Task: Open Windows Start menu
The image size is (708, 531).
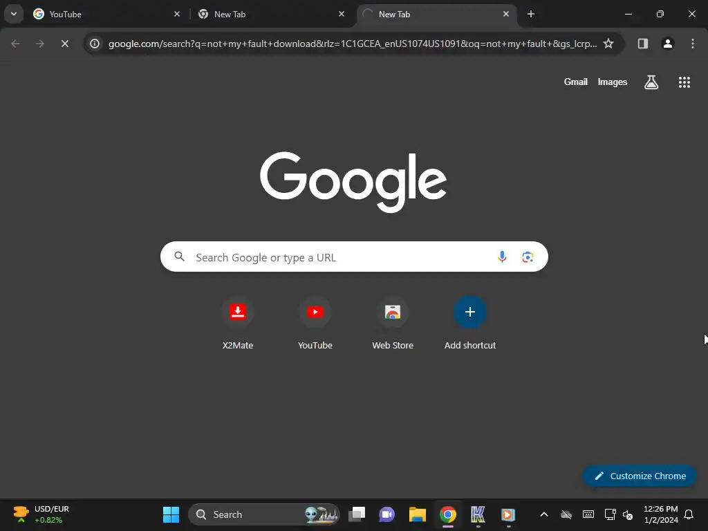Action: point(171,514)
